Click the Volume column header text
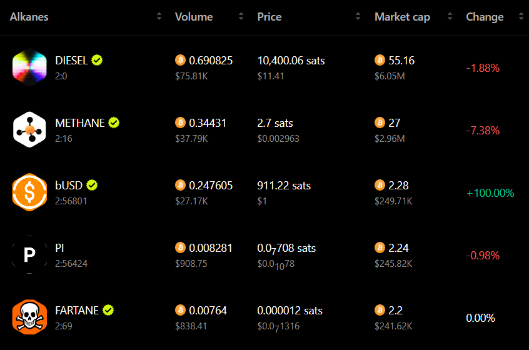The image size is (529, 350). tap(194, 17)
